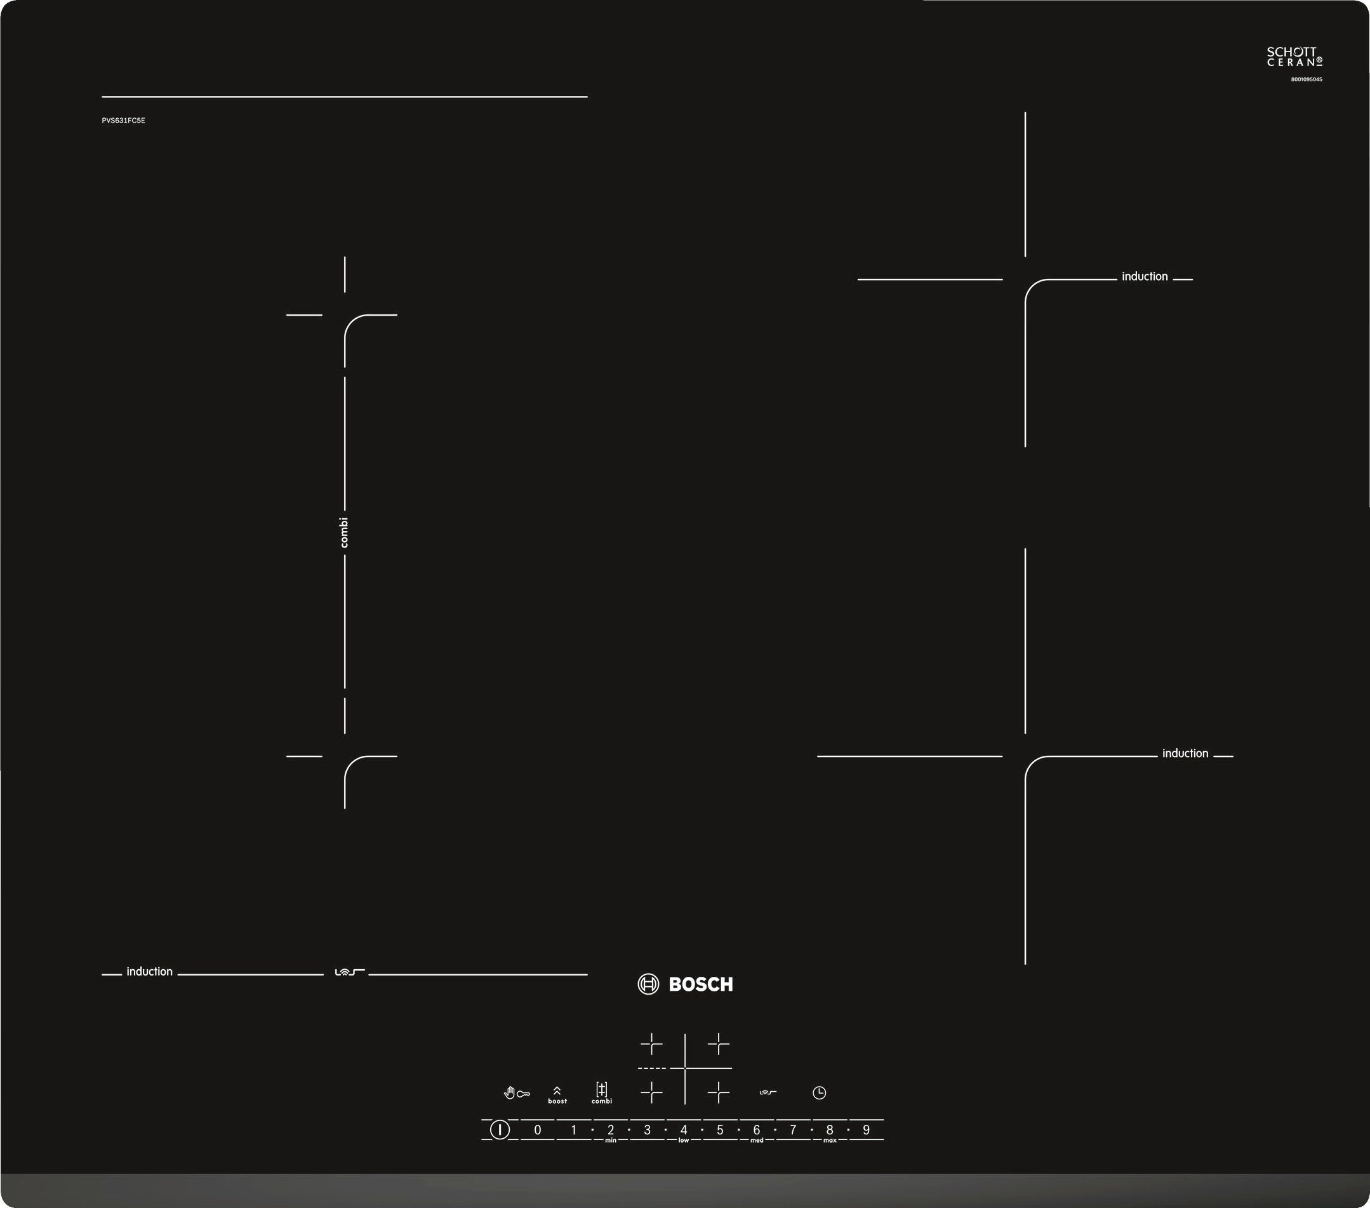This screenshot has height=1208, width=1370.
Task: Select the front-right cooking zone
Action: [718, 1092]
